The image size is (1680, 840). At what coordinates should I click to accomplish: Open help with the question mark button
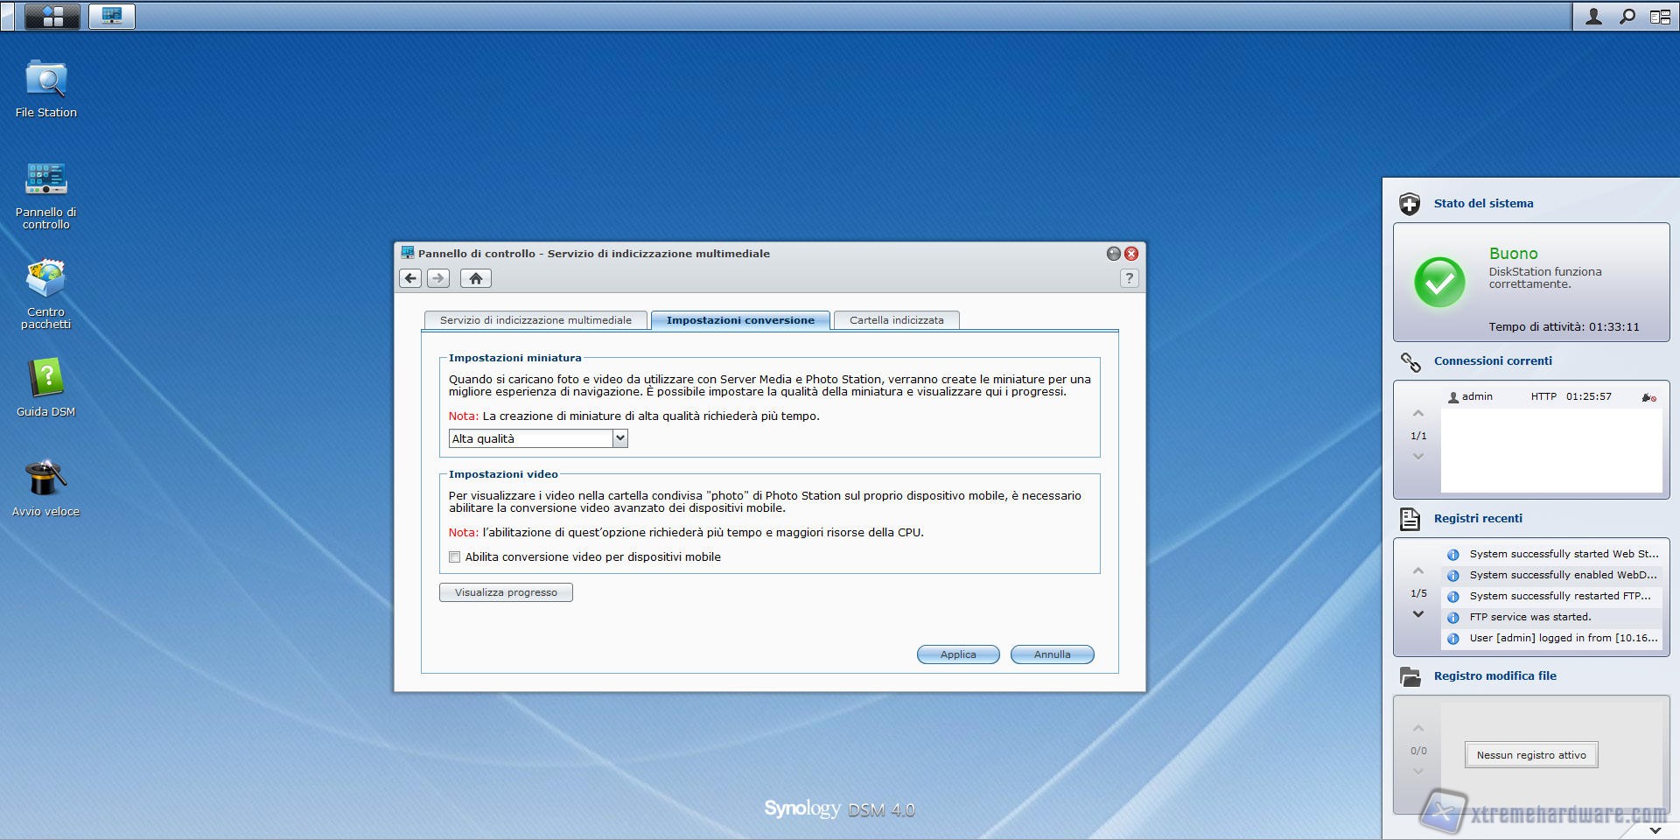[x=1129, y=278]
